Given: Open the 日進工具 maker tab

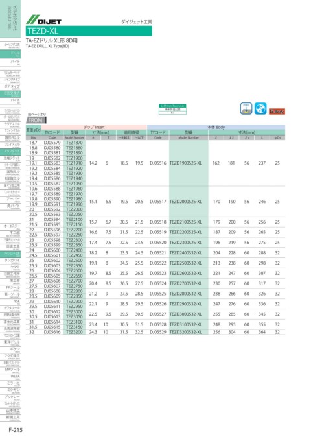Looking at the screenshot, I should tap(10, 247).
